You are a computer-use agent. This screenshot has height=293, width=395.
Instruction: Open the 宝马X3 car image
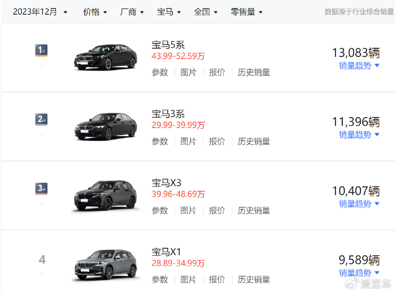[x=105, y=195]
